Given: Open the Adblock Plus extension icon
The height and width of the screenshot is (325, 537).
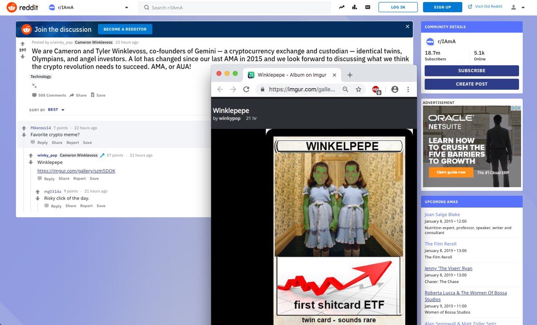Looking at the screenshot, I should point(376,90).
